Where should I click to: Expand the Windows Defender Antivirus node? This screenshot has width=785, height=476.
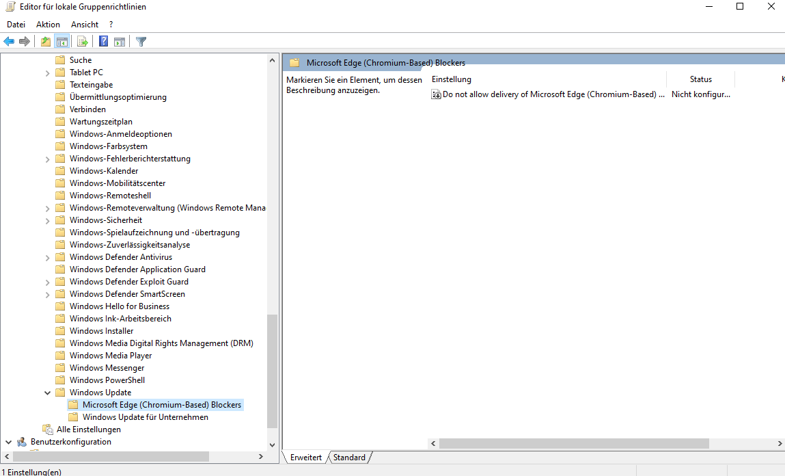point(48,258)
